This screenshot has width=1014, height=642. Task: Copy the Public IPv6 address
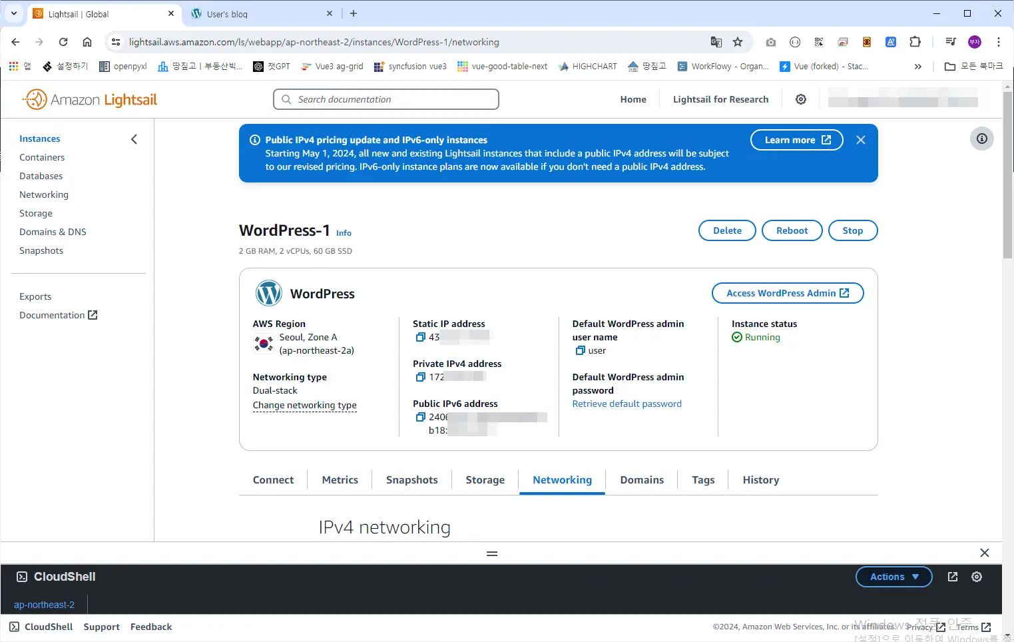pos(420,417)
